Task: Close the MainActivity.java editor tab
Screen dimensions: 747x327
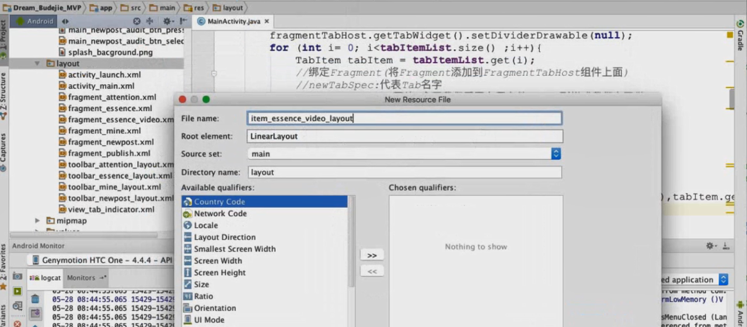Action: 267,21
